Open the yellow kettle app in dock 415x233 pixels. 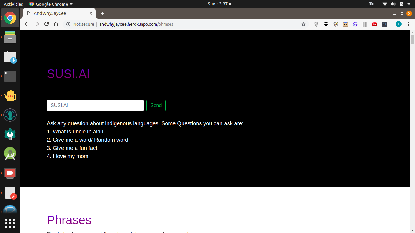click(x=10, y=96)
